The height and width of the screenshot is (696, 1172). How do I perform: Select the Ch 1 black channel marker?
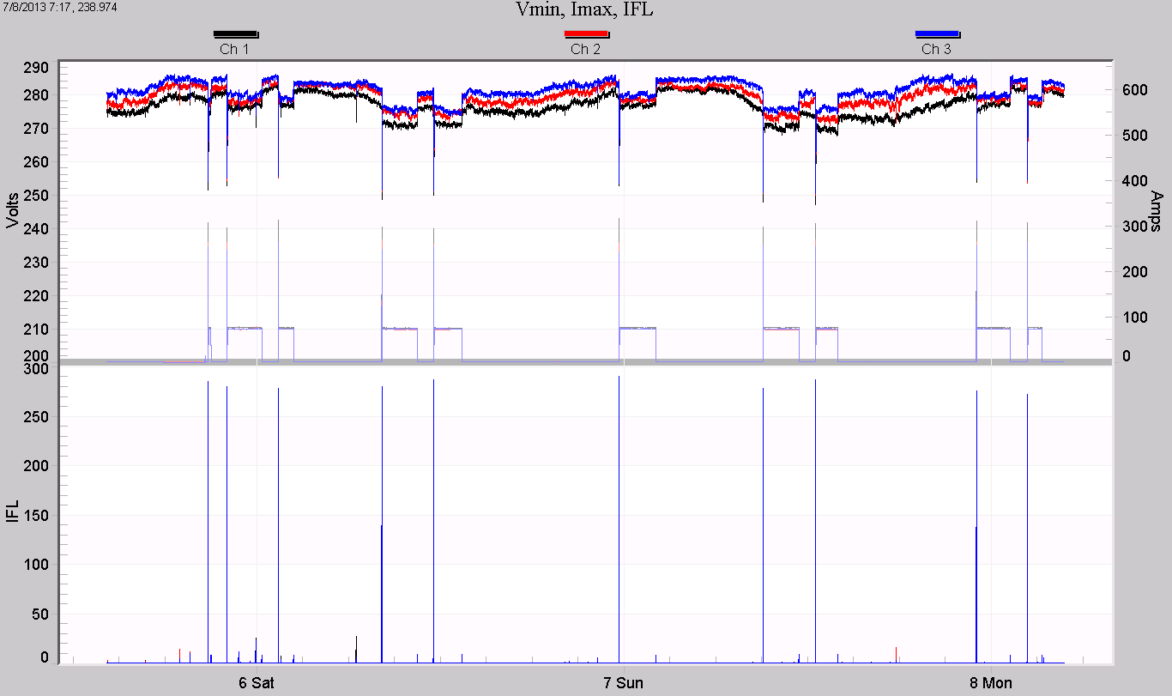coord(236,35)
